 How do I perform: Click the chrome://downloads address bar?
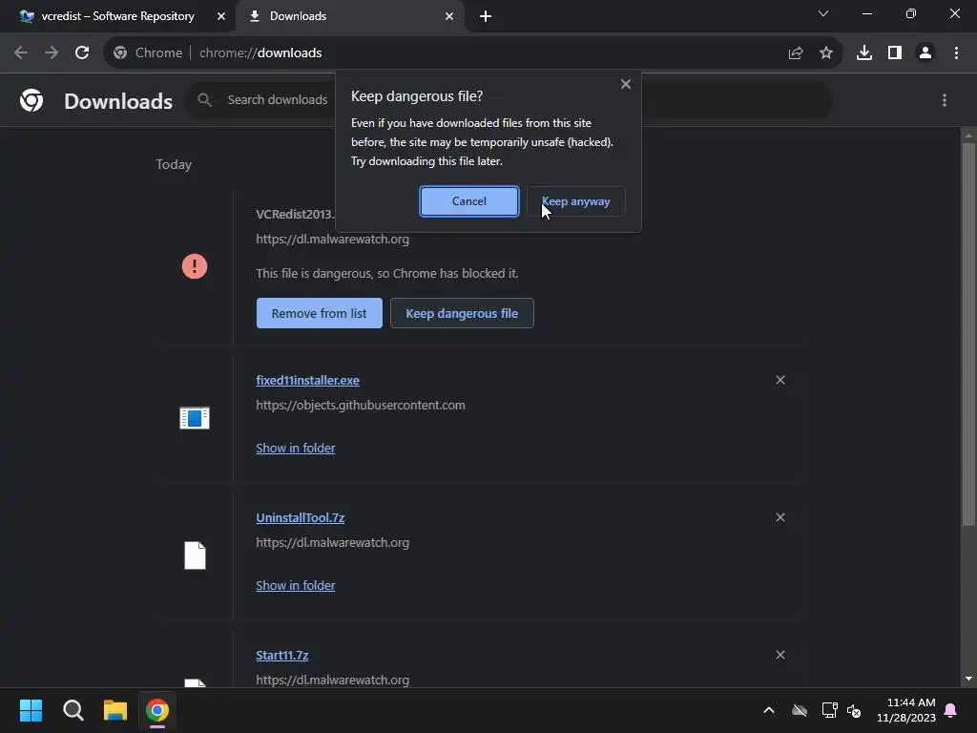[x=473, y=53]
